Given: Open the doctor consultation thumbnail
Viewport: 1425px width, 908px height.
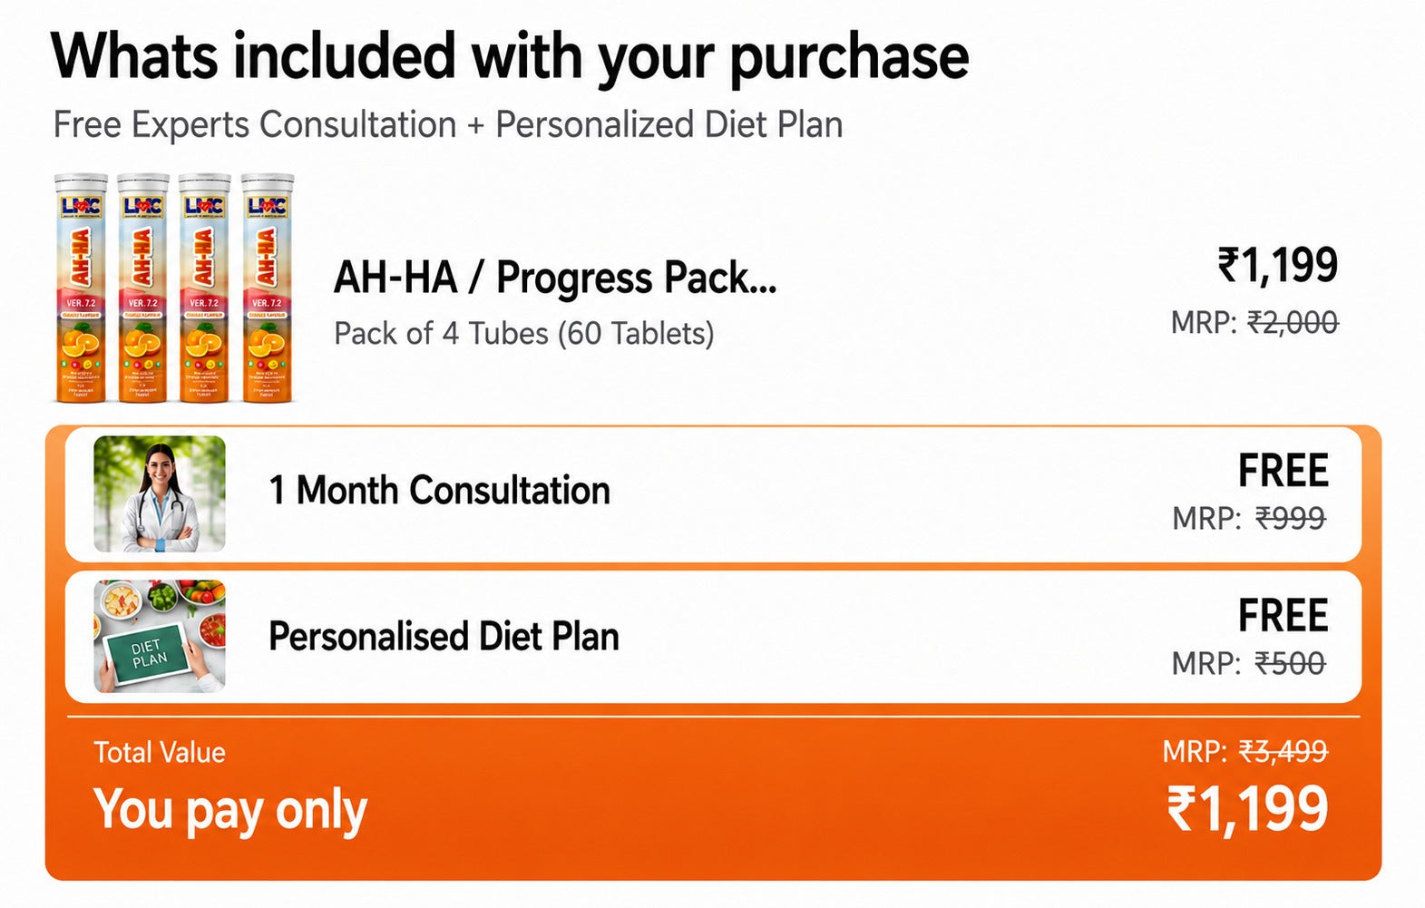Looking at the screenshot, I should (x=160, y=493).
